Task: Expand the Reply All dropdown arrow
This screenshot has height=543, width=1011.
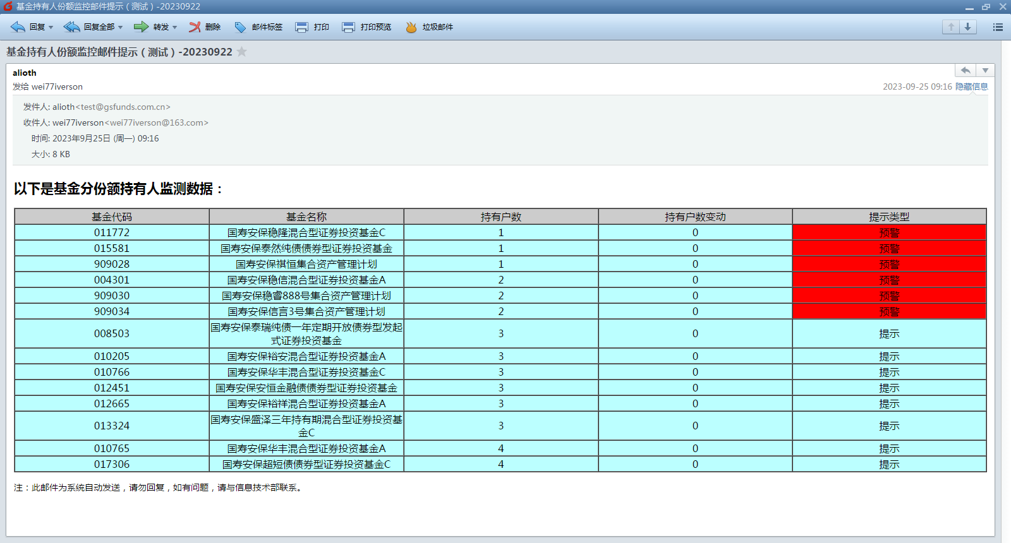Action: (120, 27)
